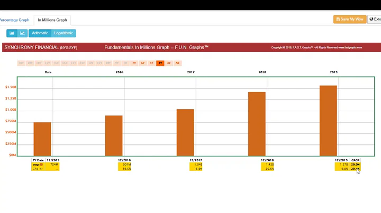The width and height of the screenshot is (381, 213).
Task: Click the partially visible Extend button
Action: click(x=375, y=20)
